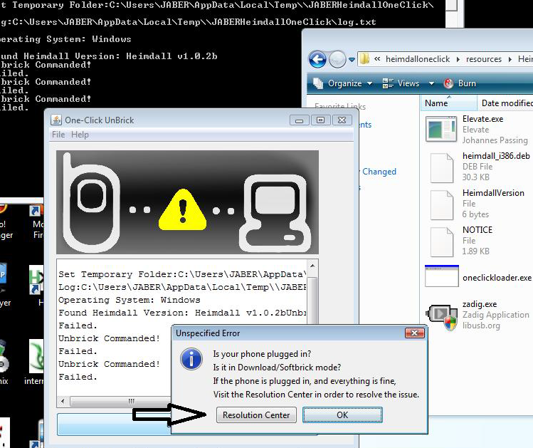
Task: Select the HeimdallVersion file icon
Action: pos(442,205)
